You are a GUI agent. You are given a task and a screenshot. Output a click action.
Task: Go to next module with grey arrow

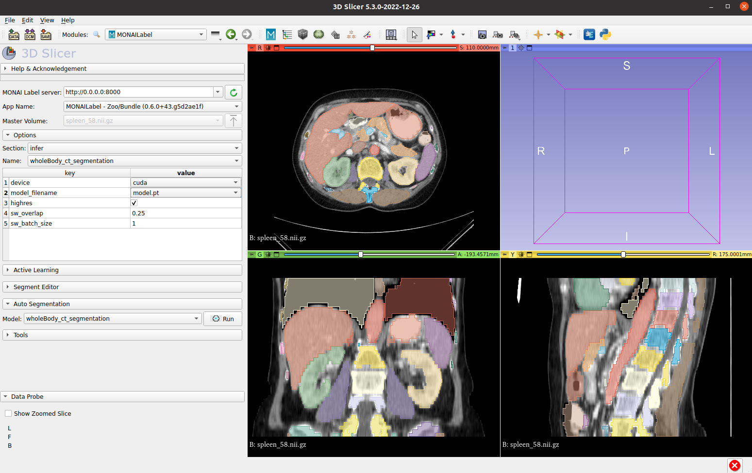coord(247,34)
